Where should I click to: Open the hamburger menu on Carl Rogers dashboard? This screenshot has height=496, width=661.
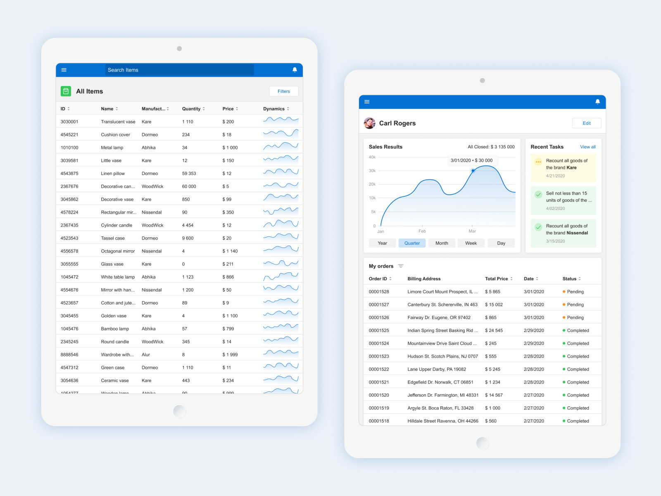(x=367, y=102)
